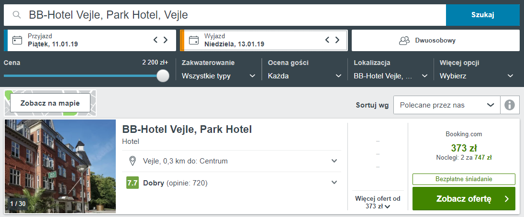Open Zakwaterowanie type dropdown
Screen dimensions: 524x217
click(x=219, y=76)
